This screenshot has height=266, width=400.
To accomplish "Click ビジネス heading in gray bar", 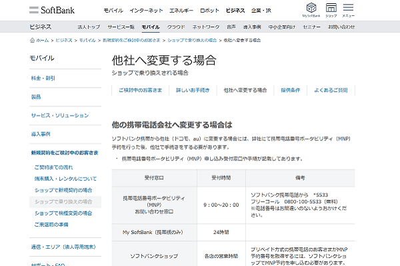I will point(40,27).
